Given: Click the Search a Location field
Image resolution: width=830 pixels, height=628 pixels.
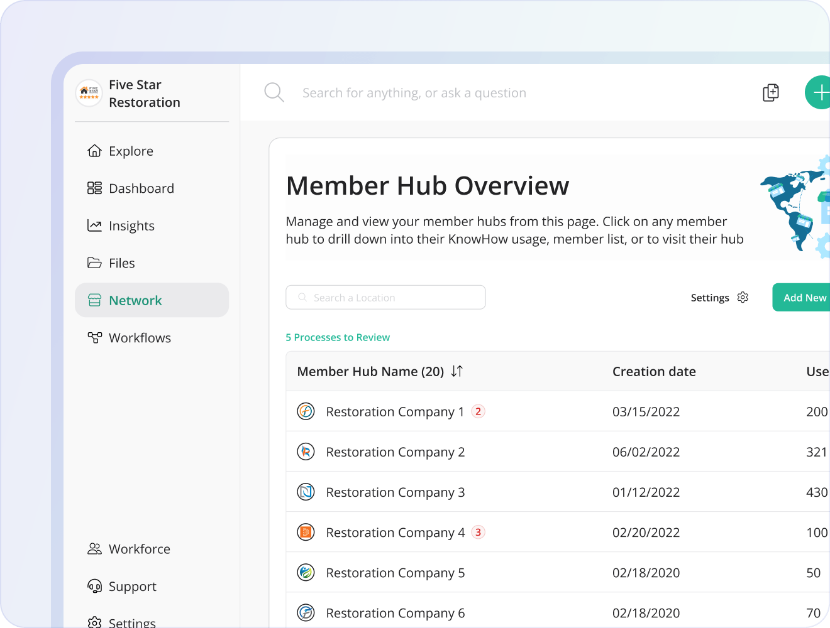Looking at the screenshot, I should tap(385, 298).
